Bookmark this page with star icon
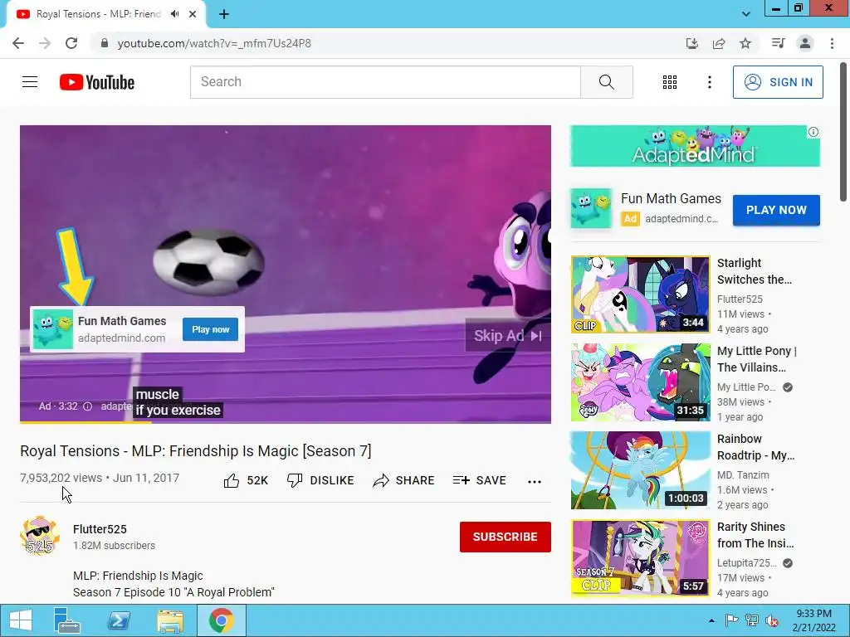 (745, 43)
